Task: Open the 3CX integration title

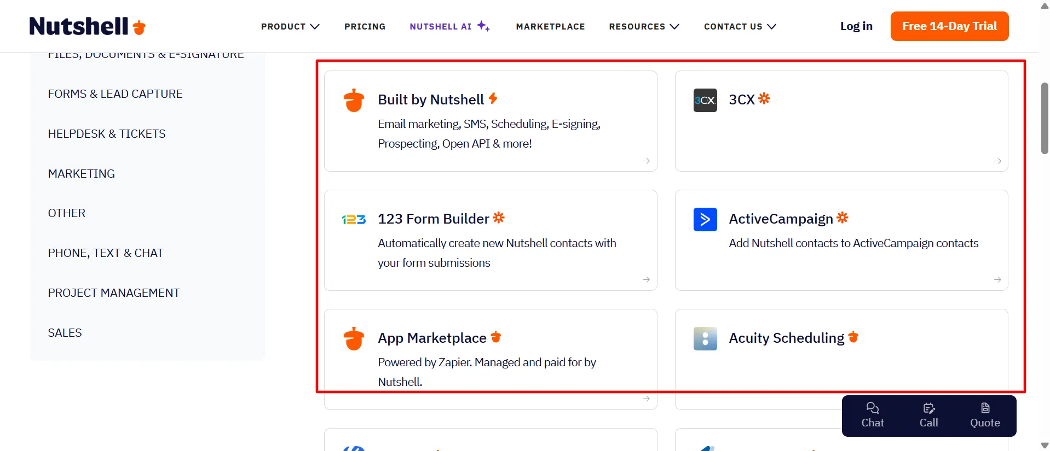Action: (742, 99)
